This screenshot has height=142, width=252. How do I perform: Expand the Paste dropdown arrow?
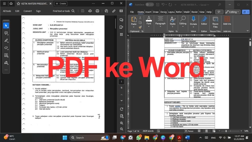point(134,27)
